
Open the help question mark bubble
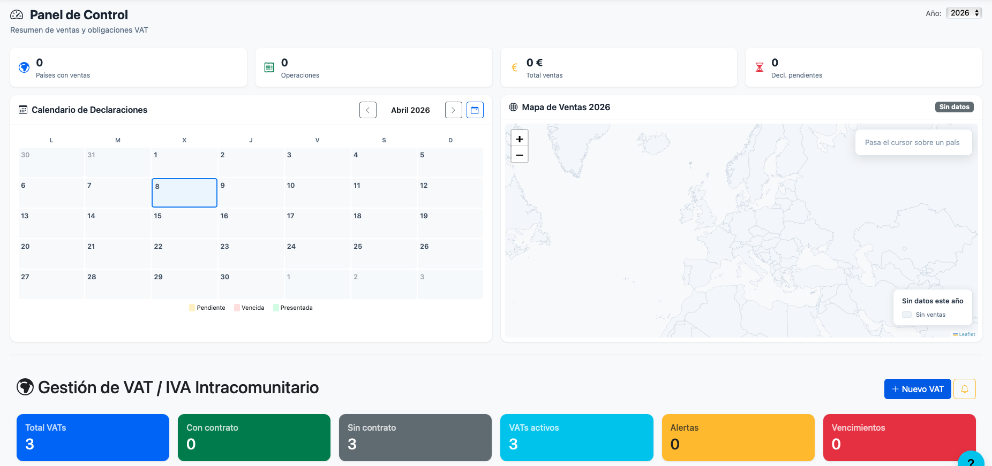click(971, 461)
